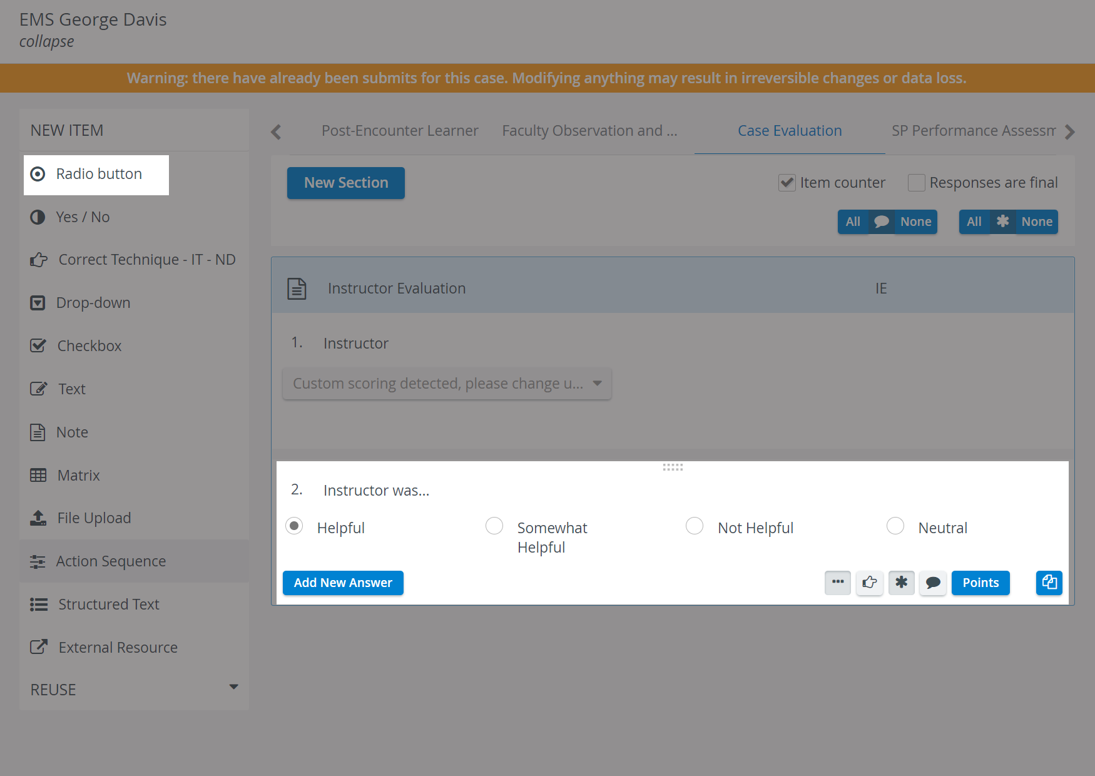Expand the REUSE section arrow
Screen dimensions: 1095x776
(x=233, y=687)
